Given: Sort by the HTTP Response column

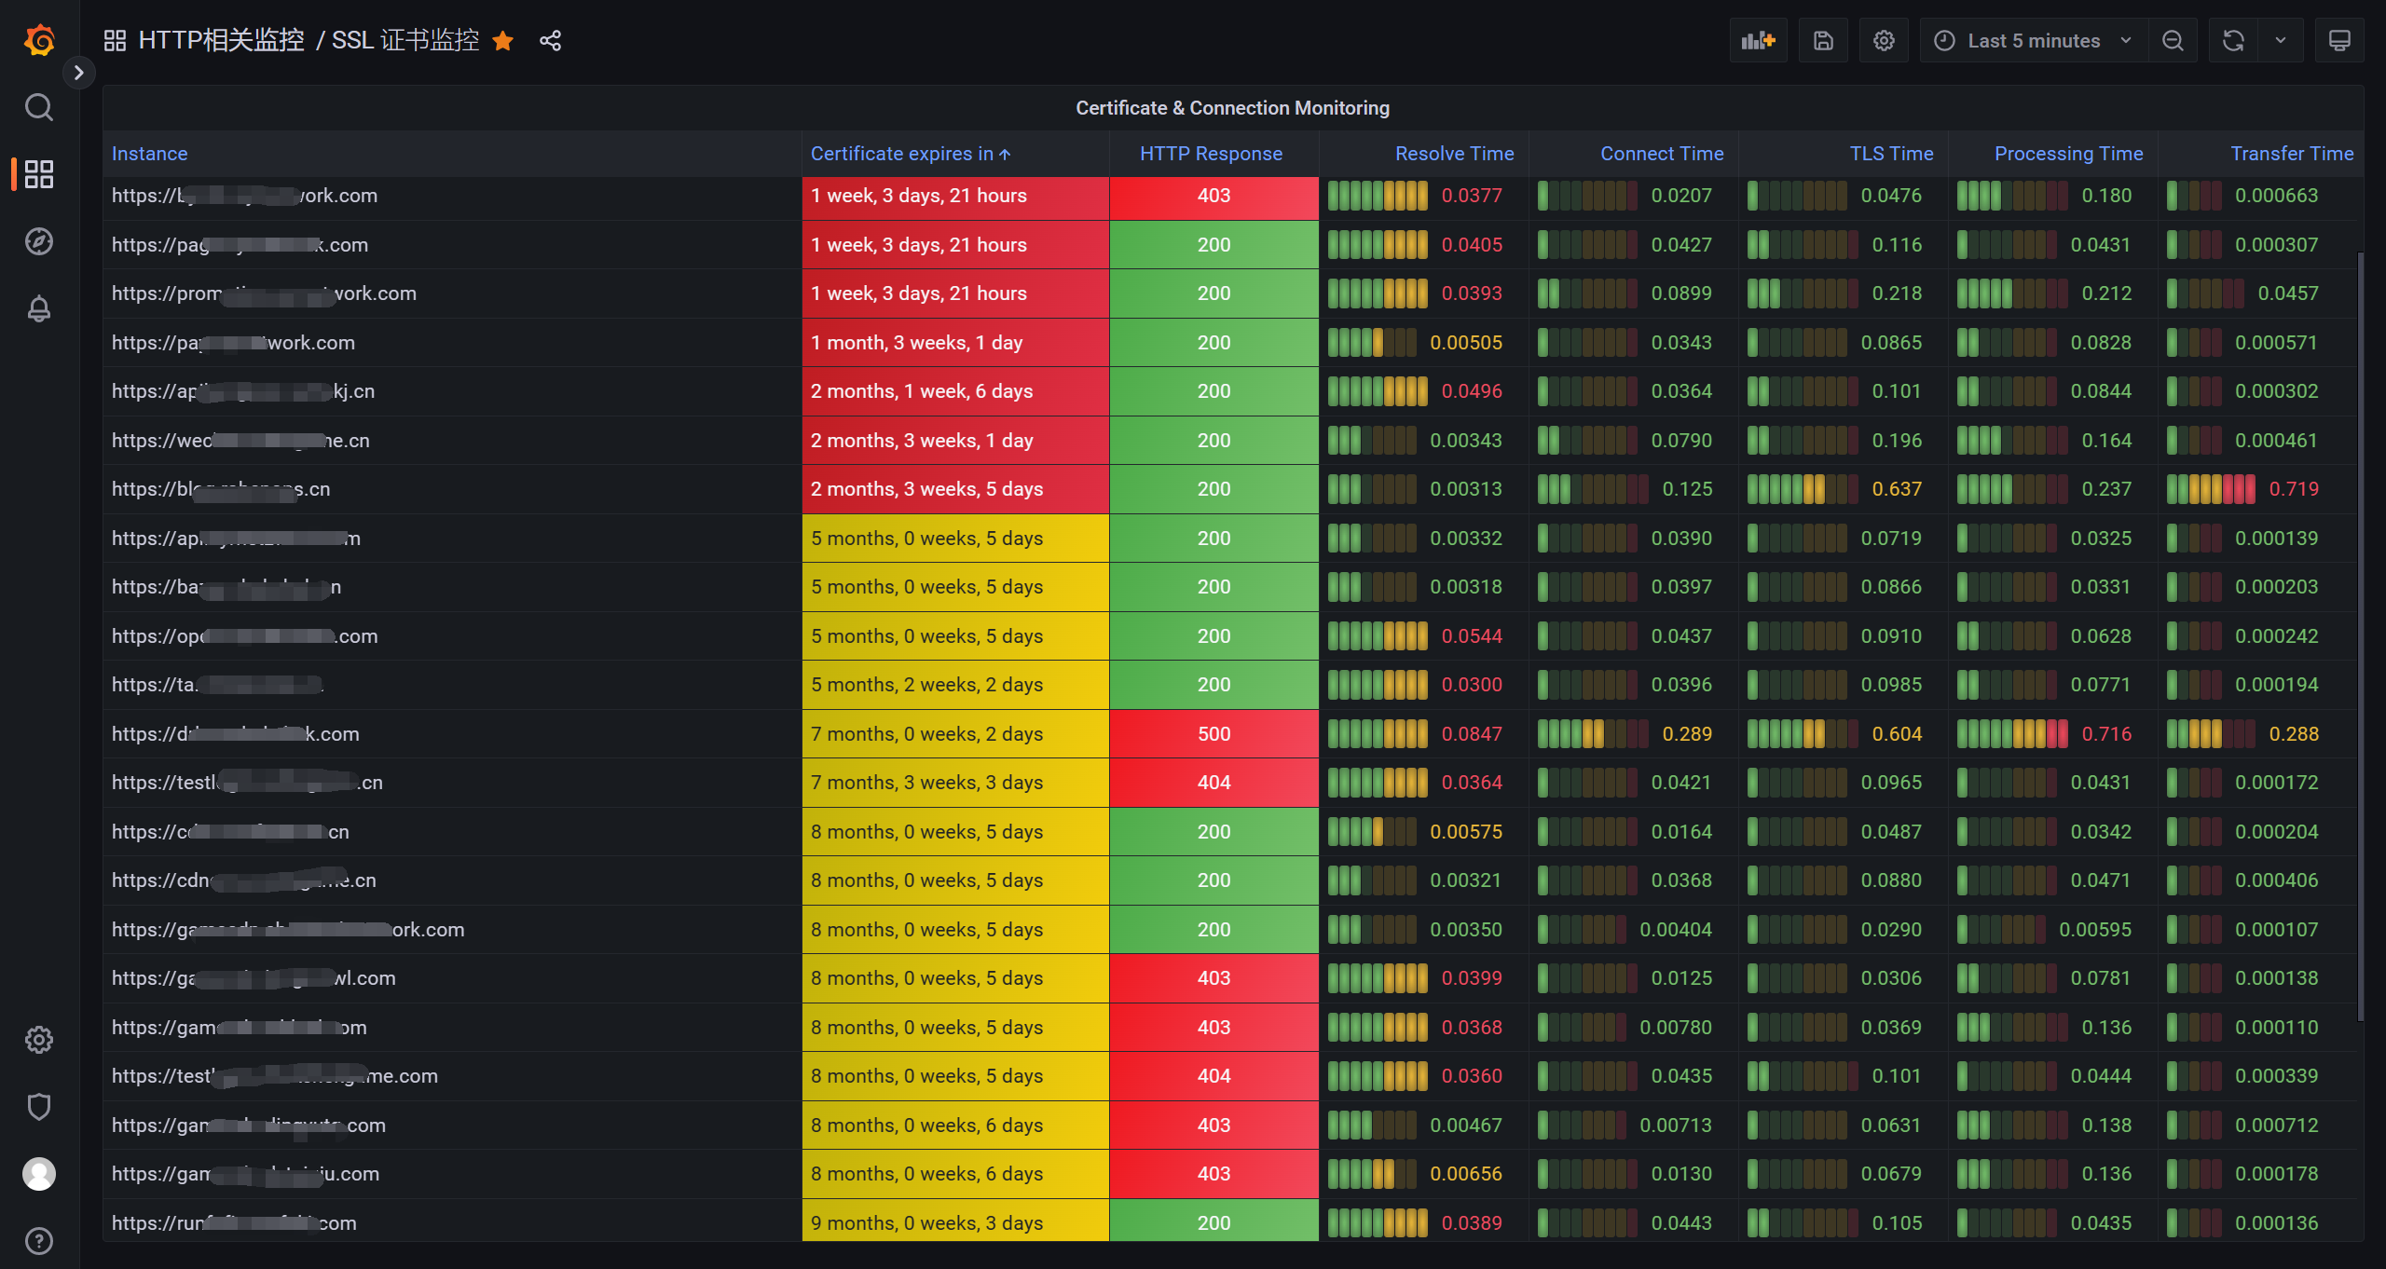Looking at the screenshot, I should tap(1211, 154).
